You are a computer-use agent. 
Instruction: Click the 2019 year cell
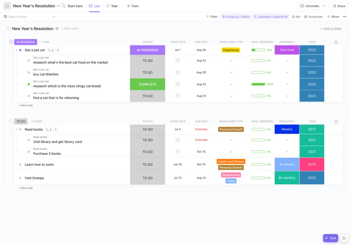(312, 164)
